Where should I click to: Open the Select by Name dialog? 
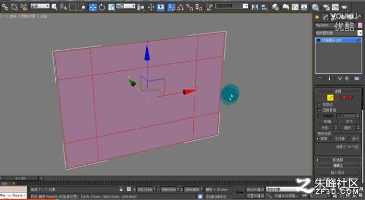pyautogui.click(x=64, y=7)
